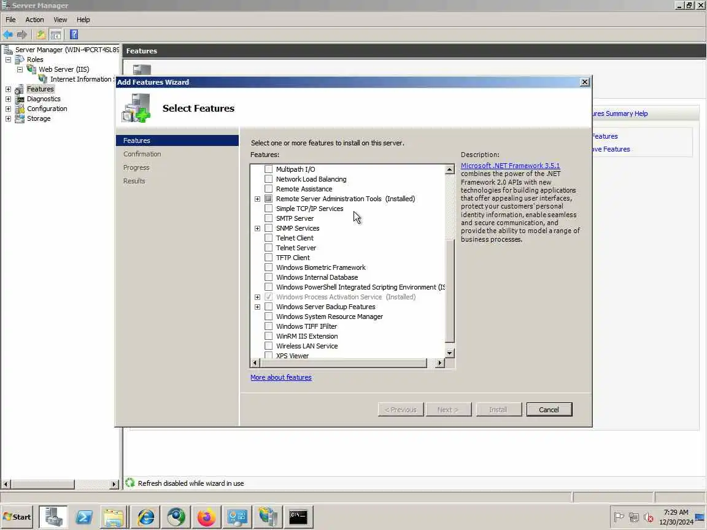Viewport: 707px width, 530px height.
Task: Toggle the Remote Server Administration Tools checkbox
Action: click(268, 199)
